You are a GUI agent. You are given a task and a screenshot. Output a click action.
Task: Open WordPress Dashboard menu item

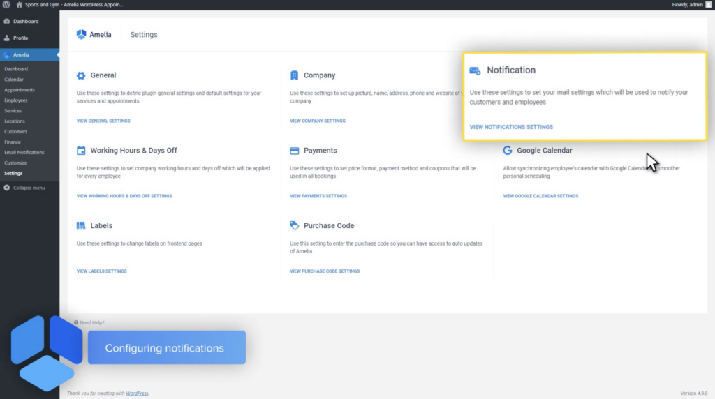[x=26, y=22]
